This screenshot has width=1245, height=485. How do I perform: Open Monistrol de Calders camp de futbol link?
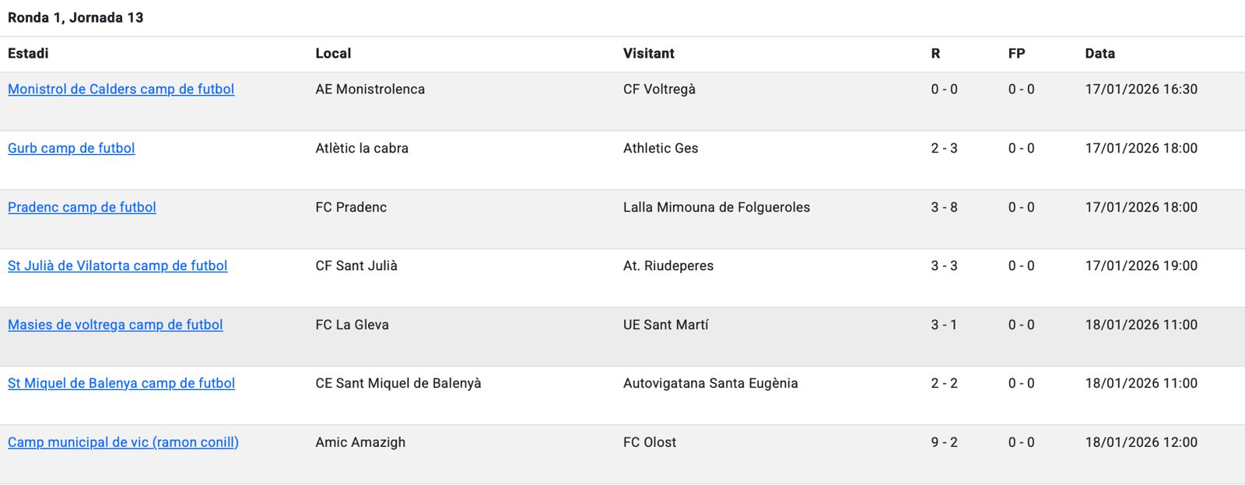121,90
